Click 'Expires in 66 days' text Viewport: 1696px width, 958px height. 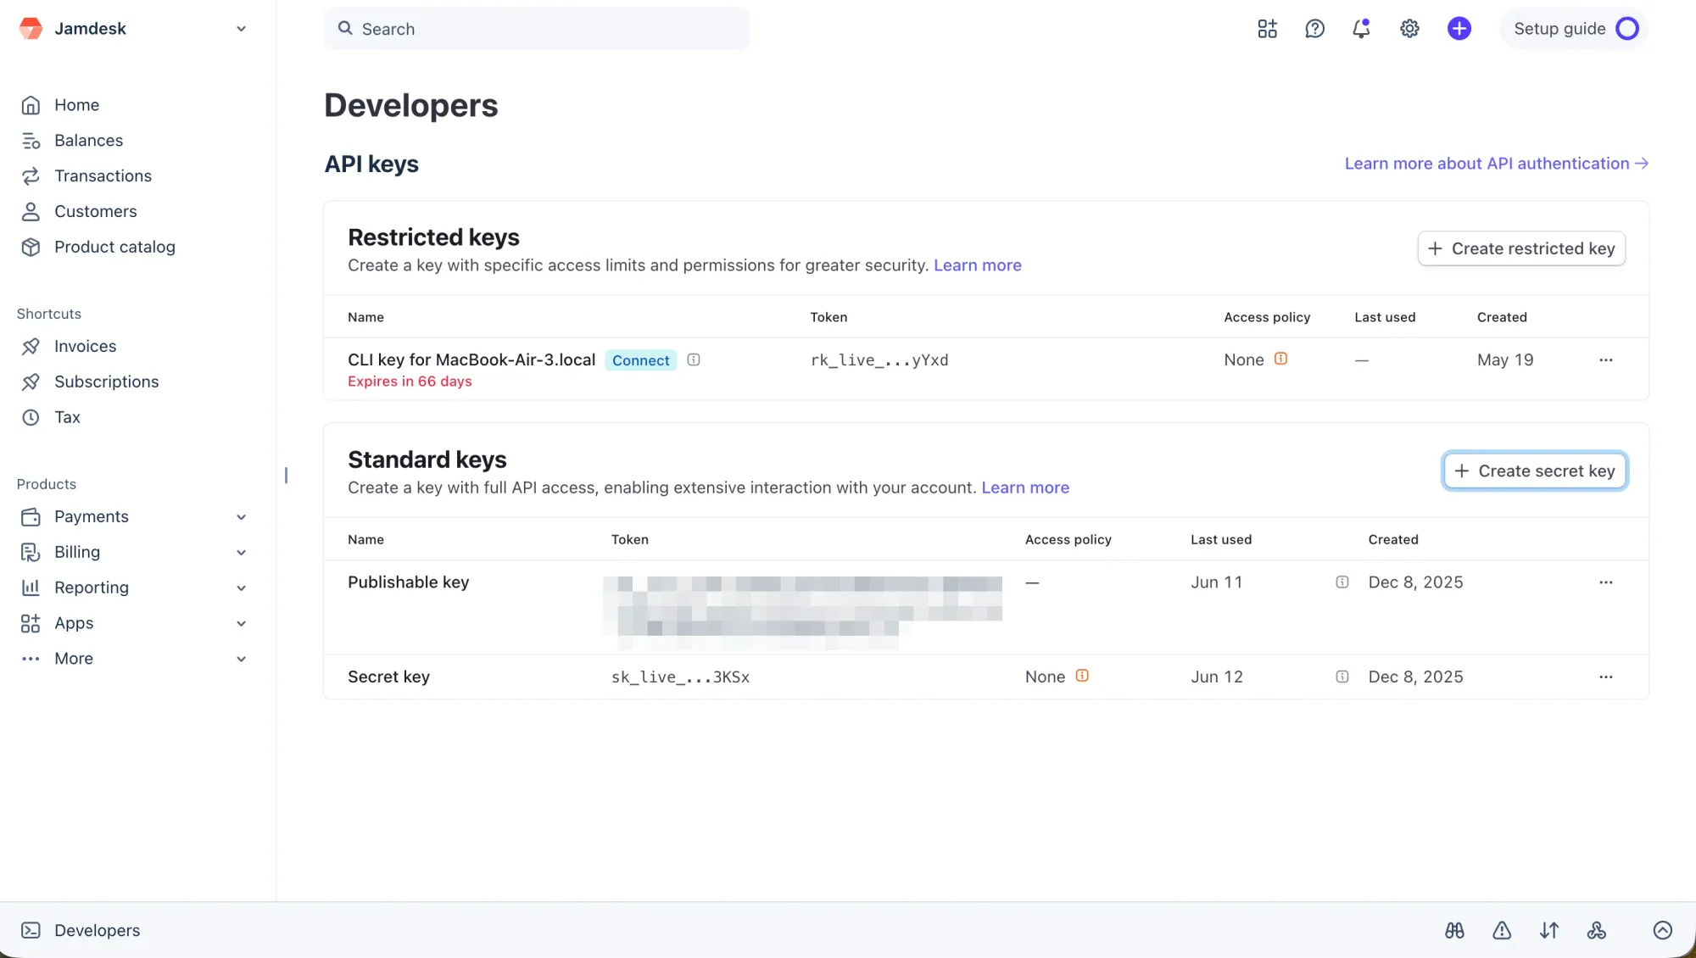pos(410,382)
